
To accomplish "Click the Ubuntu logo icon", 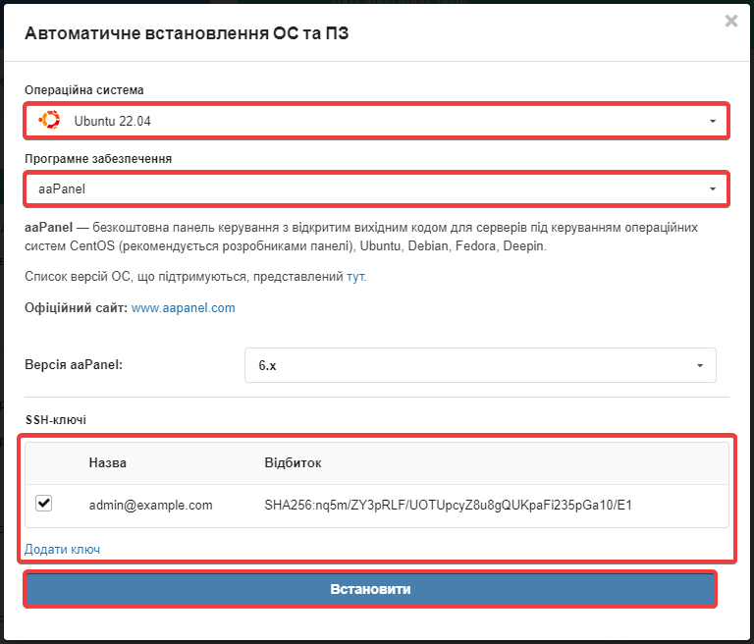I will click(x=49, y=121).
